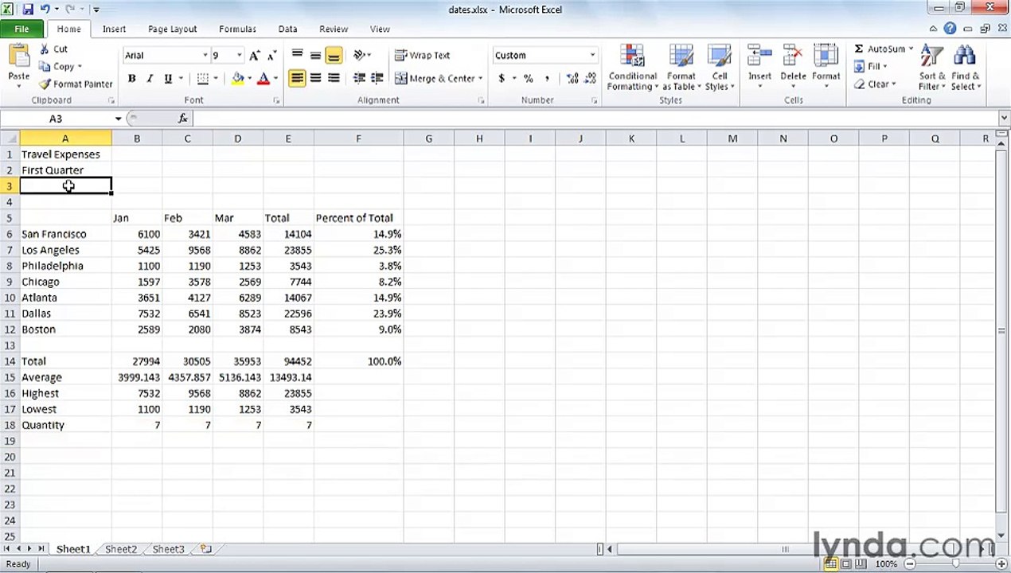
Task: Apply Comma Style format
Action: (548, 79)
